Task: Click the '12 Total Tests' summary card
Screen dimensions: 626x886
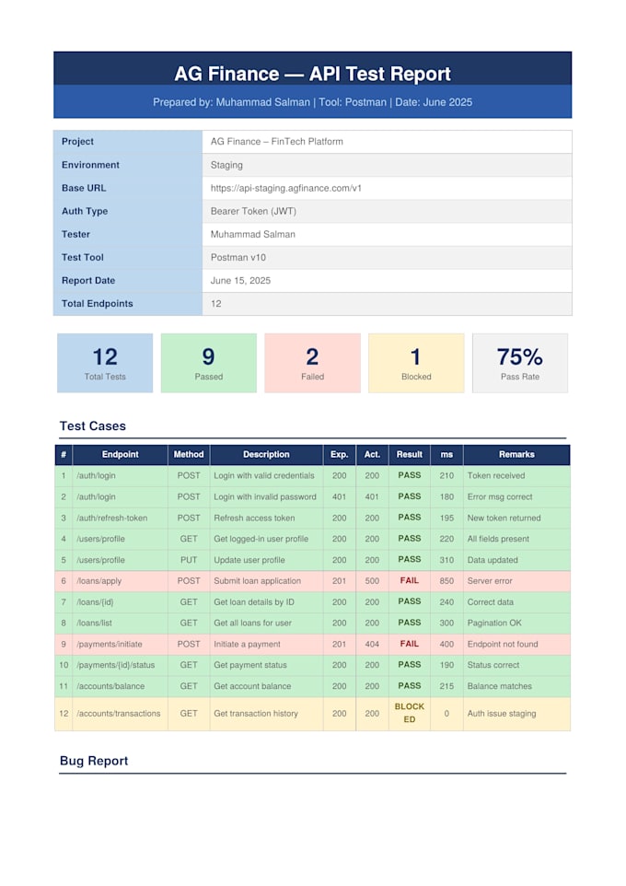Action: pos(105,363)
